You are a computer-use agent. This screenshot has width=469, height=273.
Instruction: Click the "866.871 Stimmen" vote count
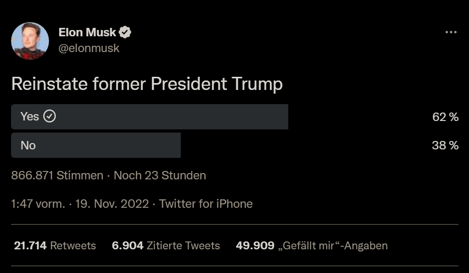point(57,175)
